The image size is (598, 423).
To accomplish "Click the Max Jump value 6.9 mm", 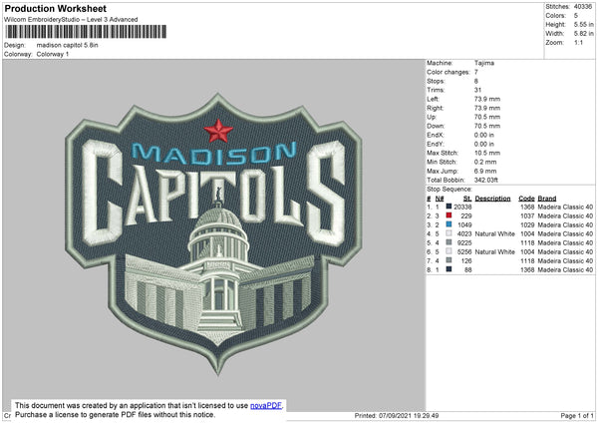I will pyautogui.click(x=485, y=171).
